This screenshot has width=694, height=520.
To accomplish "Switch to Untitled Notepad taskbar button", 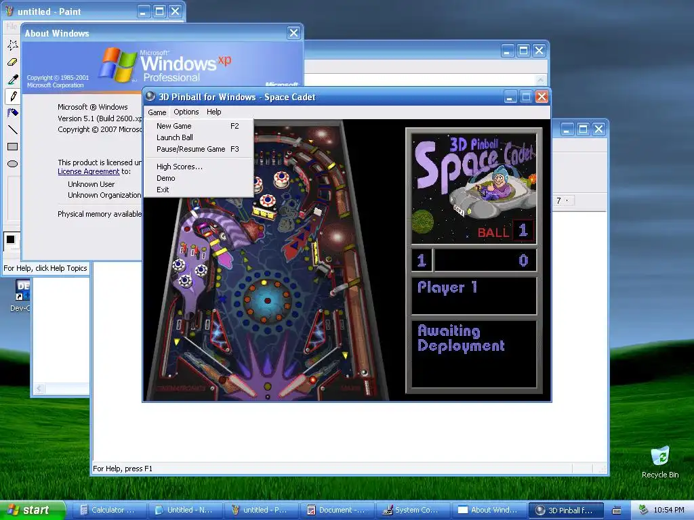I will tap(184, 510).
